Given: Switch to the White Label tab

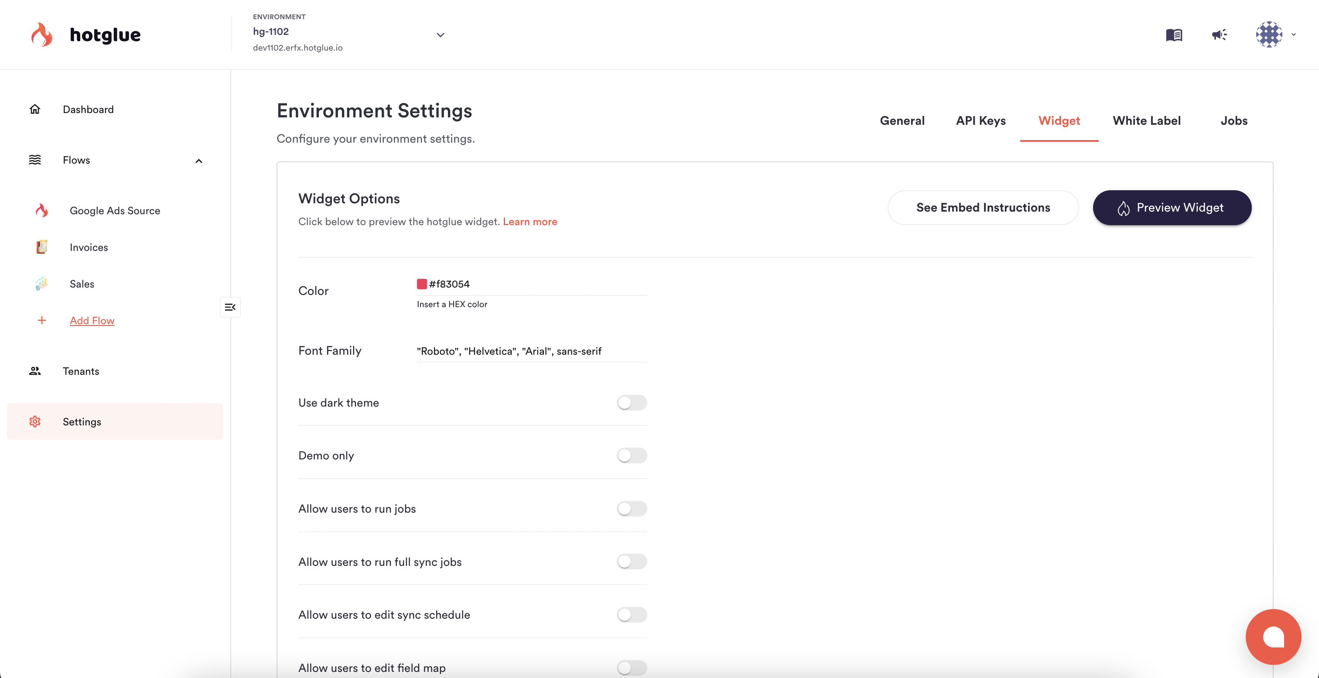Looking at the screenshot, I should pos(1146,121).
